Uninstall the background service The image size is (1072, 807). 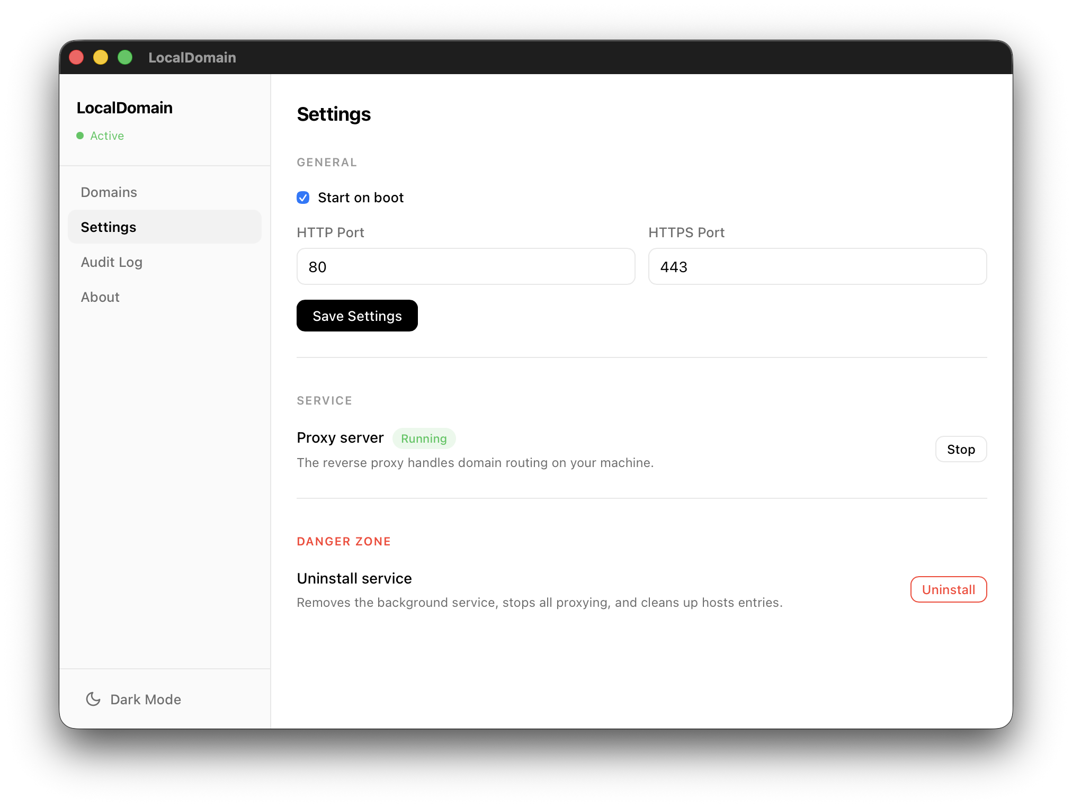point(948,589)
